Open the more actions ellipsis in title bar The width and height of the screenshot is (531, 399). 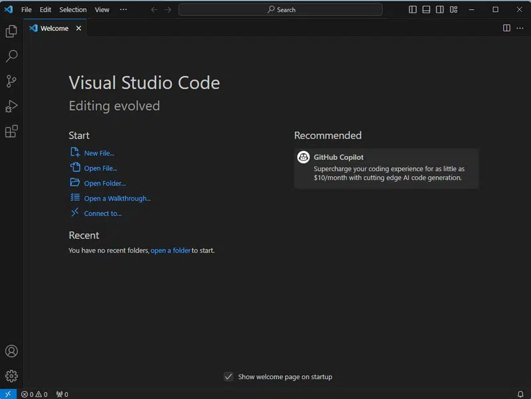[x=123, y=9]
